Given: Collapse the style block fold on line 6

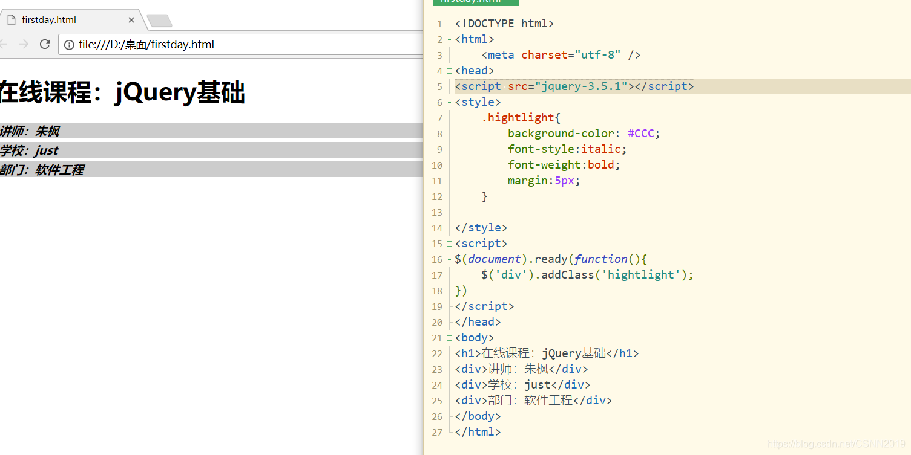Looking at the screenshot, I should (x=449, y=102).
